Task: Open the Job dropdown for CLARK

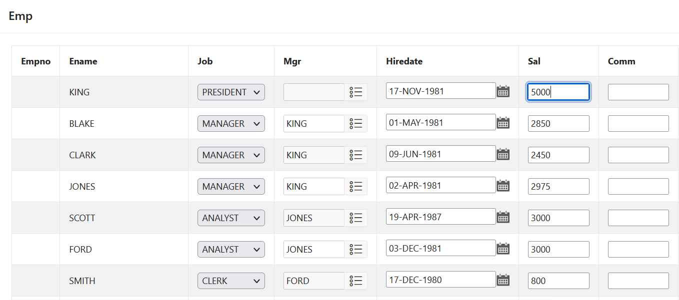Action: [x=231, y=155]
